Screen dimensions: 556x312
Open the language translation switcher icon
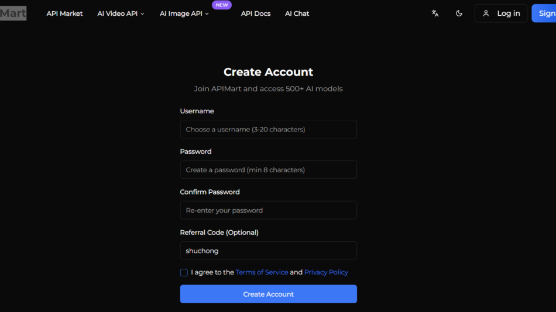click(435, 13)
